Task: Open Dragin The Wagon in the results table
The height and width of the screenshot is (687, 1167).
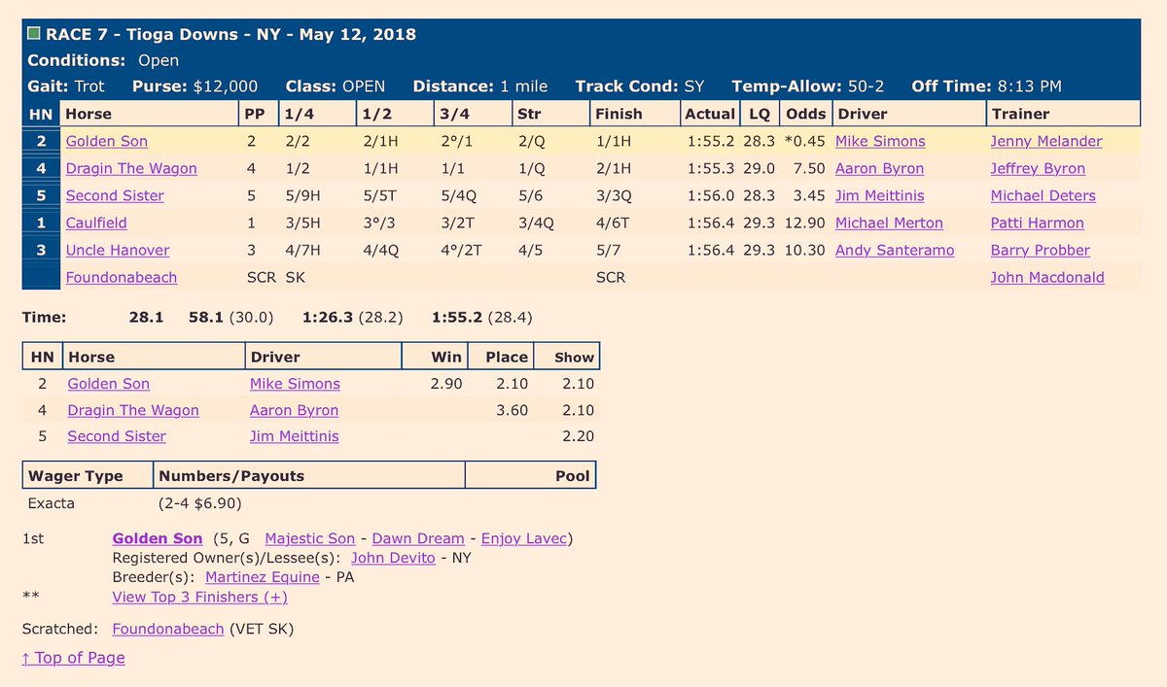Action: click(131, 168)
